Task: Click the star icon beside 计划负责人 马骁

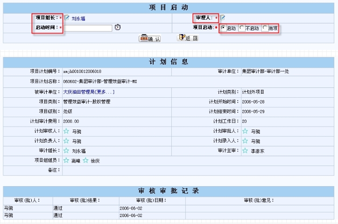Action: (66, 141)
